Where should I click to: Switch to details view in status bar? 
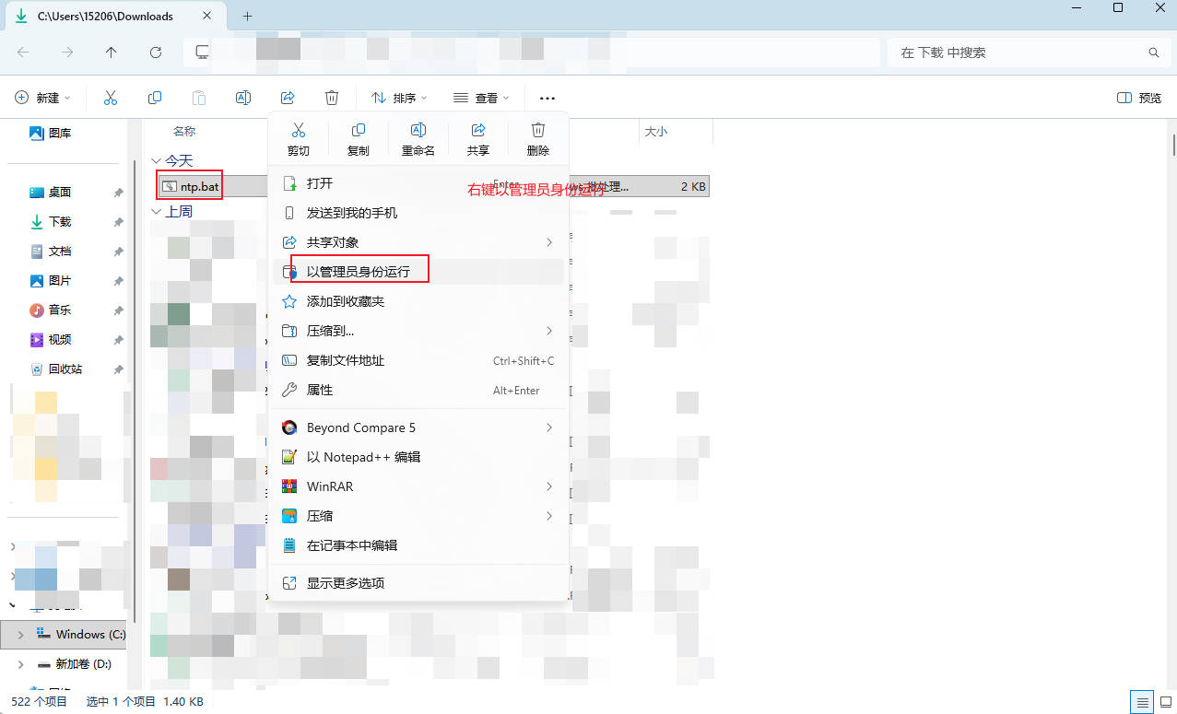point(1141,701)
